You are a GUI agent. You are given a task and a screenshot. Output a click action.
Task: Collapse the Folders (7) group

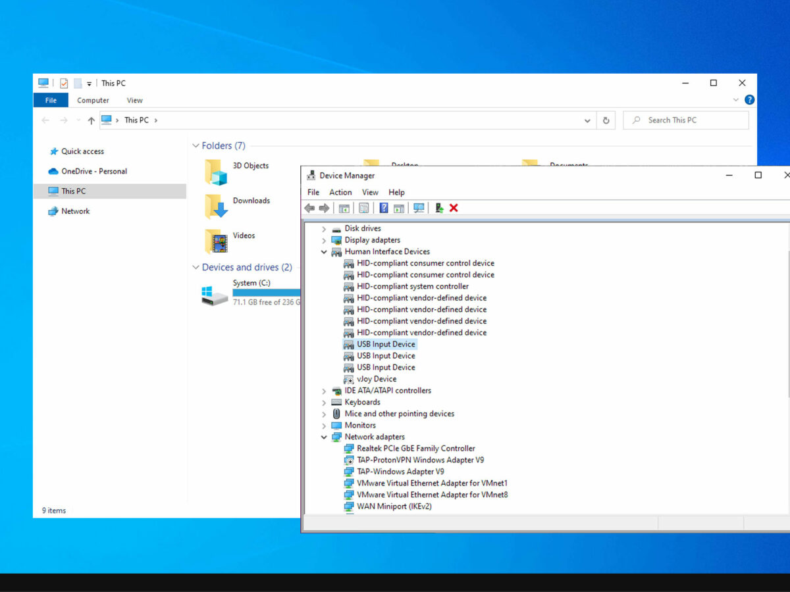(x=196, y=146)
